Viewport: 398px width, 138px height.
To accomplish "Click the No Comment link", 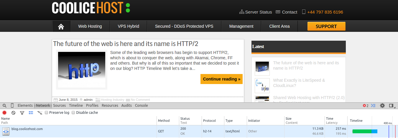I will [140, 100].
